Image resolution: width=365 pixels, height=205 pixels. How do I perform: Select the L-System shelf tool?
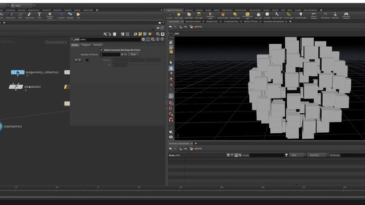tap(61, 15)
